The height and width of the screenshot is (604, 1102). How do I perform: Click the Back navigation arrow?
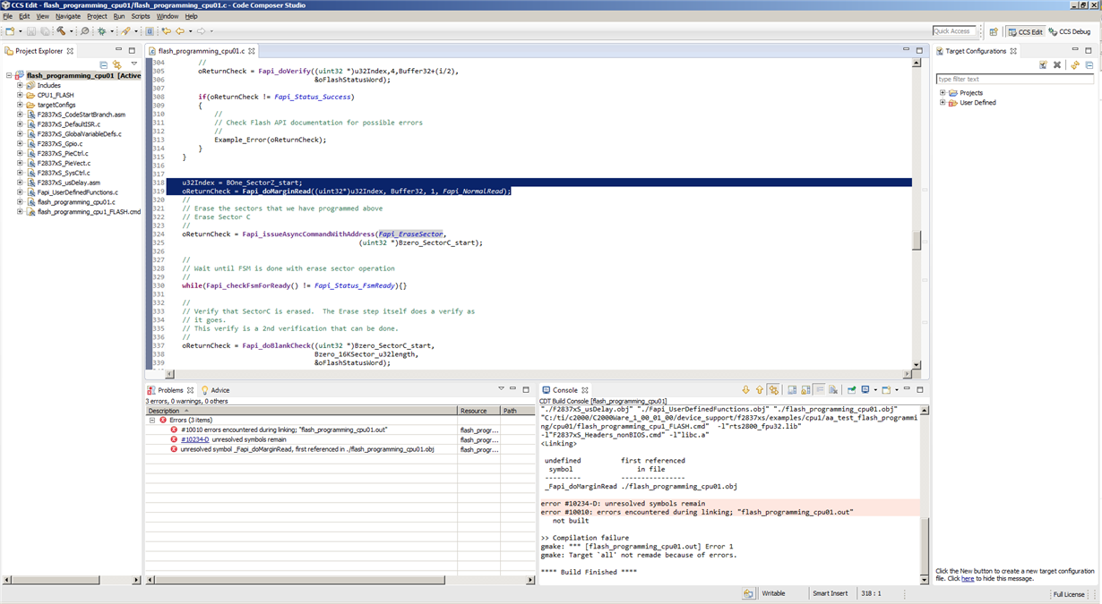click(180, 31)
